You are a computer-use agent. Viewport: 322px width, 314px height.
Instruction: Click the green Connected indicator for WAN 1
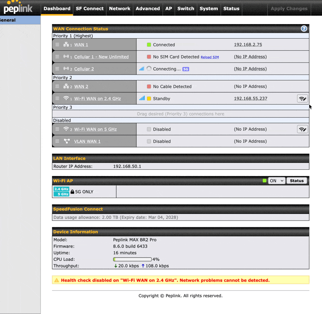pyautogui.click(x=149, y=45)
